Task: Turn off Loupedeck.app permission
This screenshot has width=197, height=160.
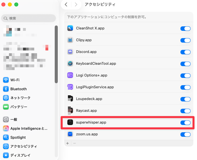Action: pos(185,99)
